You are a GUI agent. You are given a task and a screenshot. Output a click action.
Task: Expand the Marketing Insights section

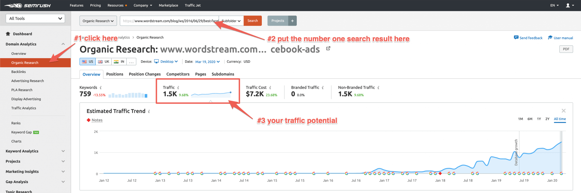(x=63, y=172)
